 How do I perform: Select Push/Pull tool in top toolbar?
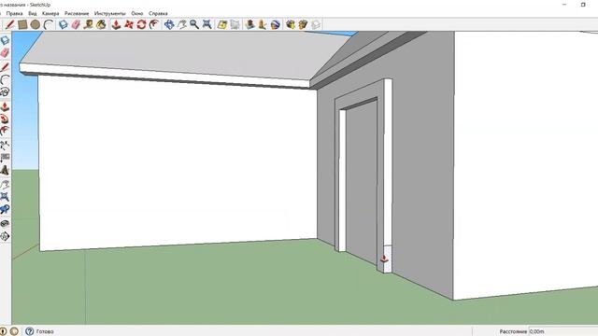pyautogui.click(x=116, y=25)
